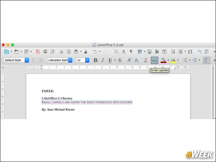Click inside the Paragraph Style input field
Image resolution: width=216 pixels, height=162 pixels.
14,60
